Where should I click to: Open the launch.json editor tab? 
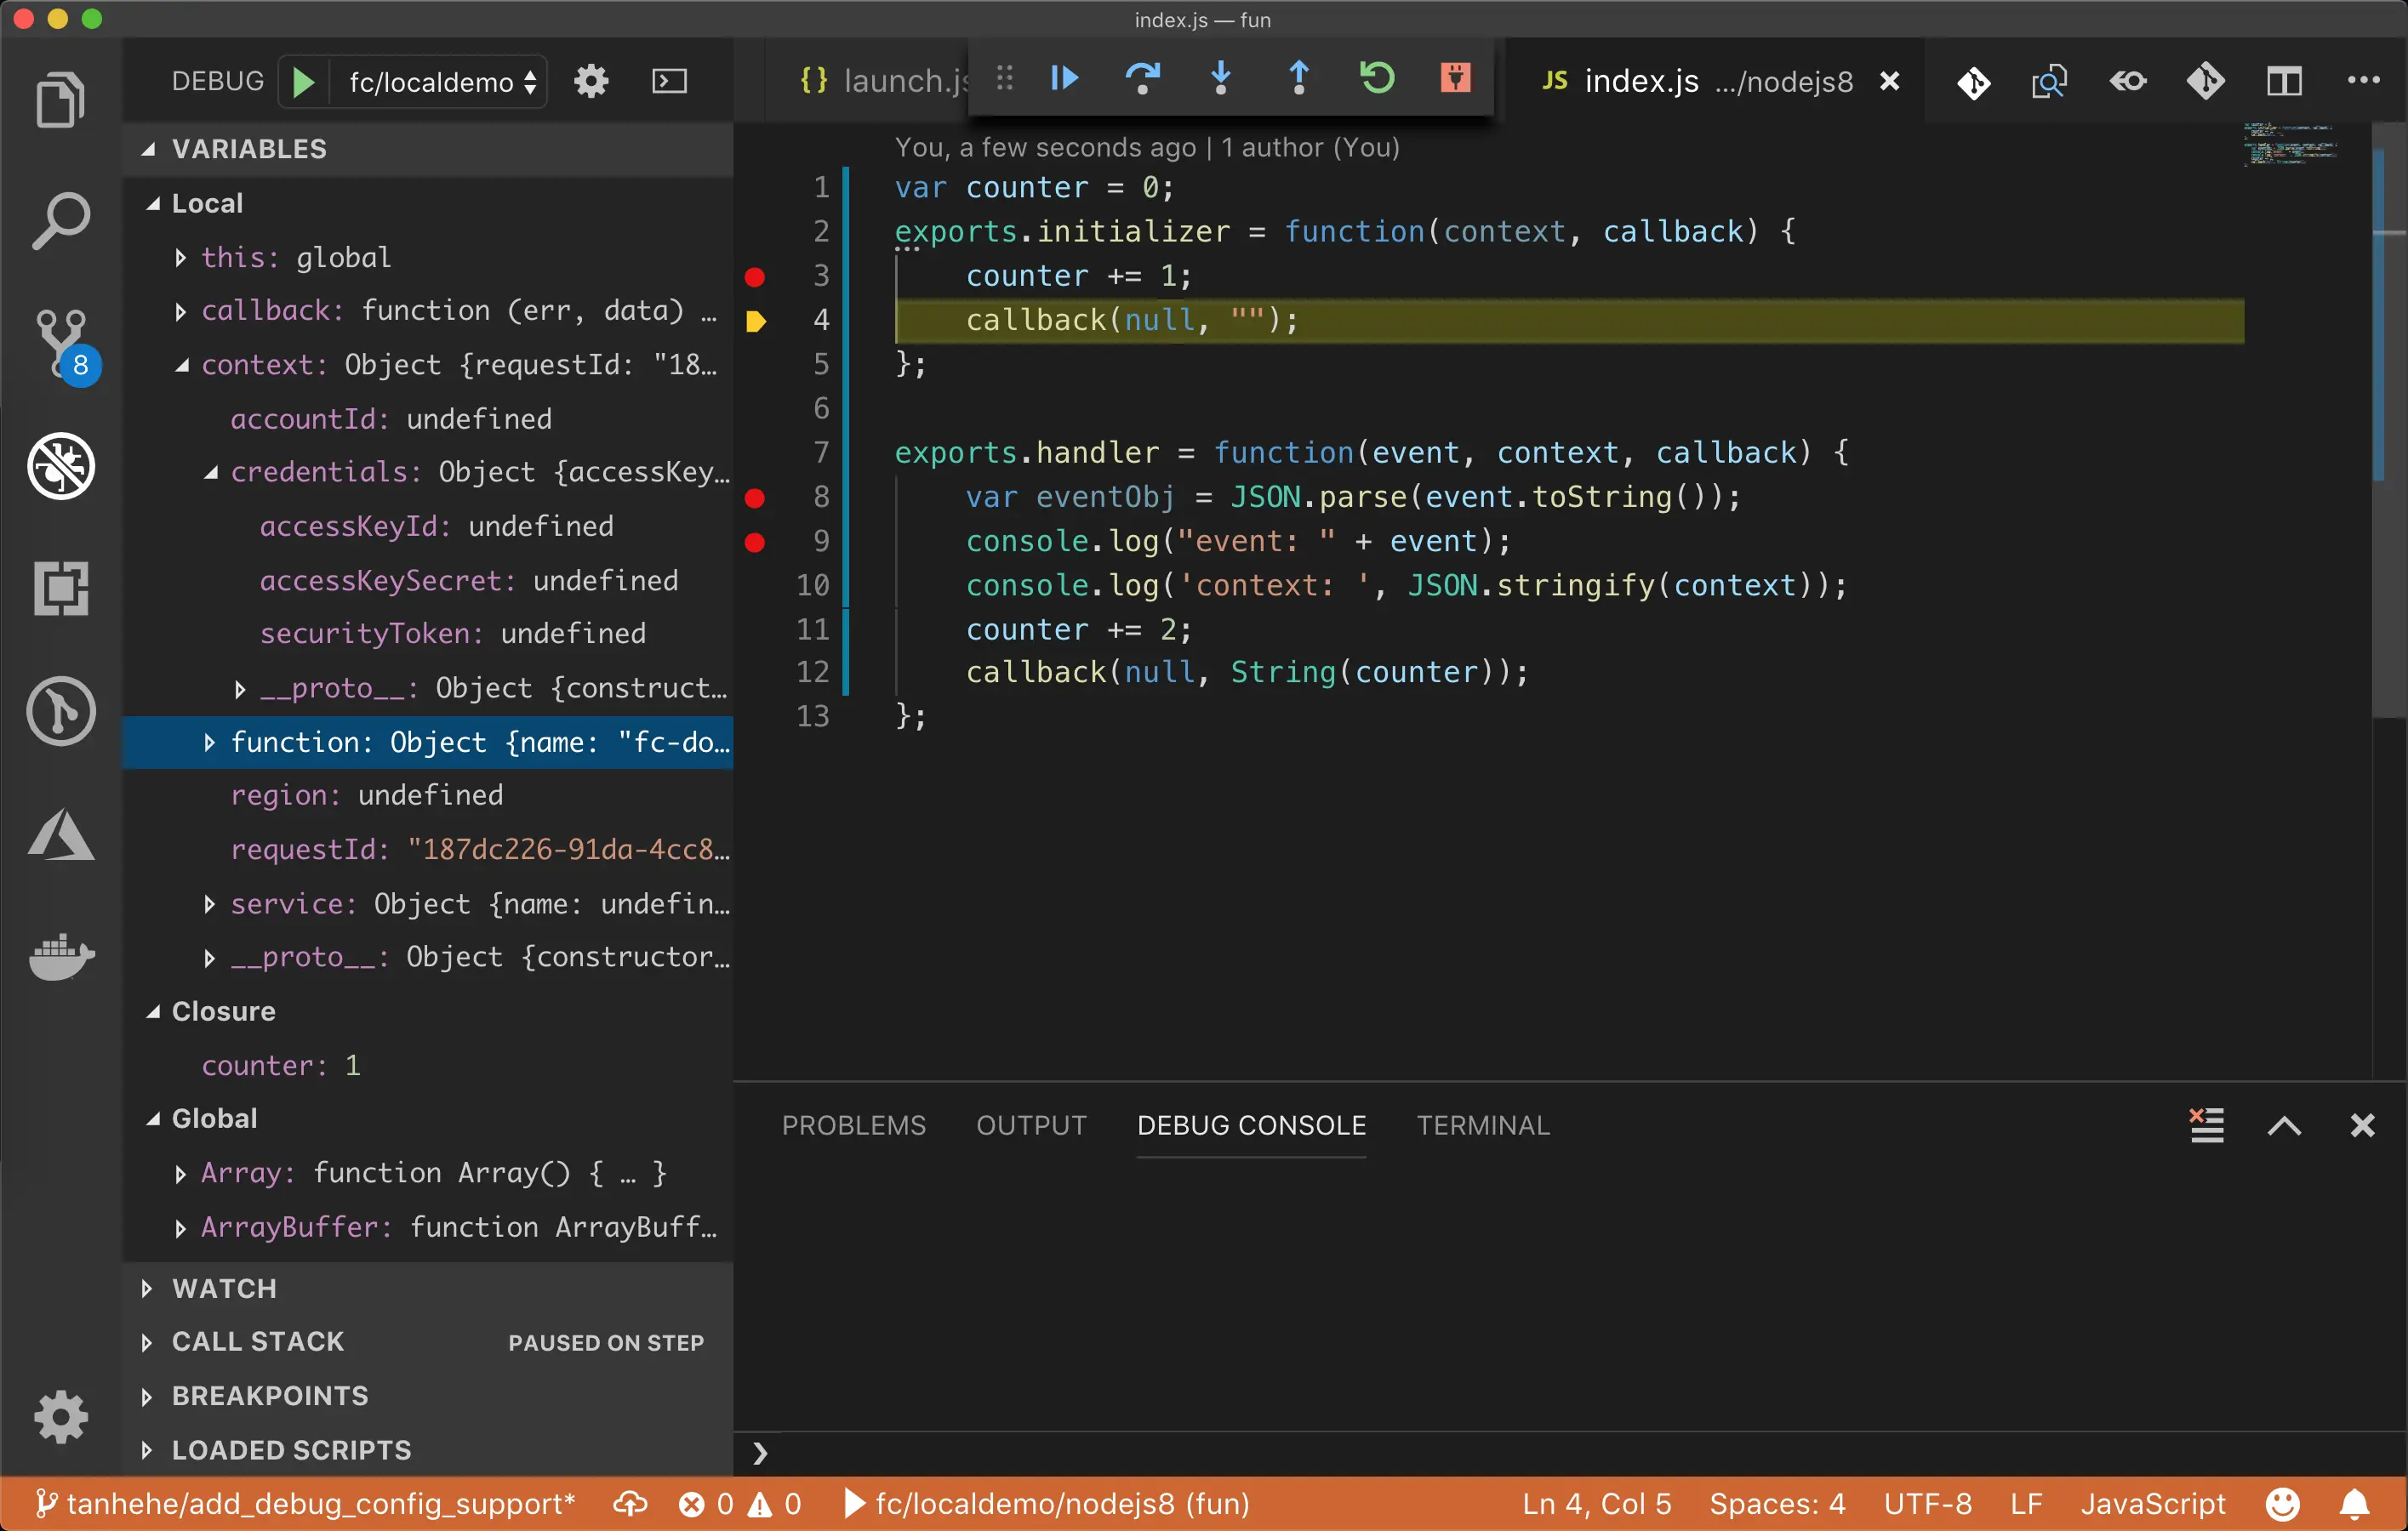tap(890, 81)
